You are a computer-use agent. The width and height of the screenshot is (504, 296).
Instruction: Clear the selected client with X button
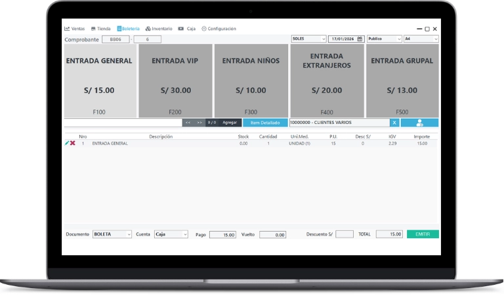(394, 123)
